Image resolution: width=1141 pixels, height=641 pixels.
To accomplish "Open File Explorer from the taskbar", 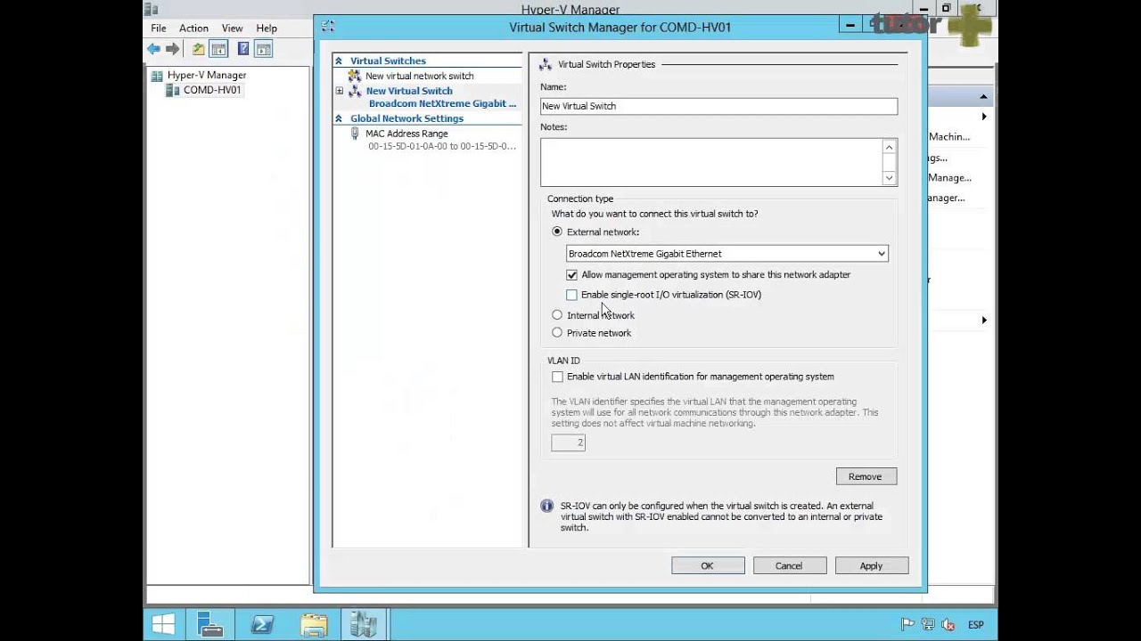I will point(314,624).
